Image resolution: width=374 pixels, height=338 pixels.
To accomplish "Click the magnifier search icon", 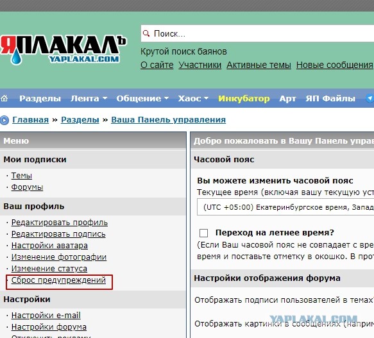I will tap(146, 33).
